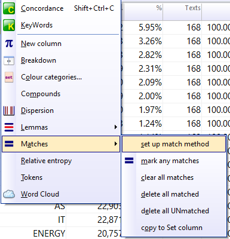Select Dispersion

[x=61, y=111]
